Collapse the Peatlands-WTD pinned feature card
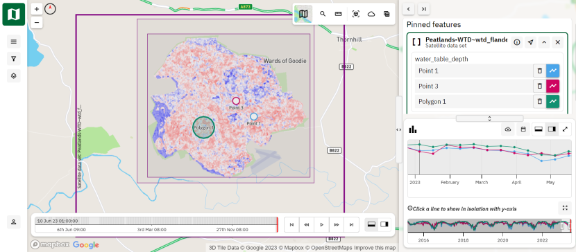Image resolution: width=576 pixels, height=252 pixels. click(x=544, y=42)
